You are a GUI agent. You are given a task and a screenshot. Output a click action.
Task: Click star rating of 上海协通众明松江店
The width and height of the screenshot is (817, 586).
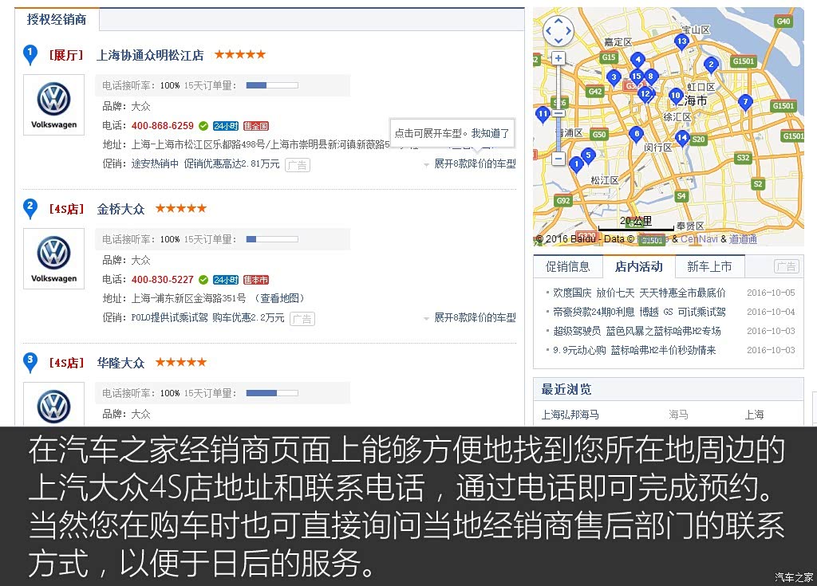240,54
